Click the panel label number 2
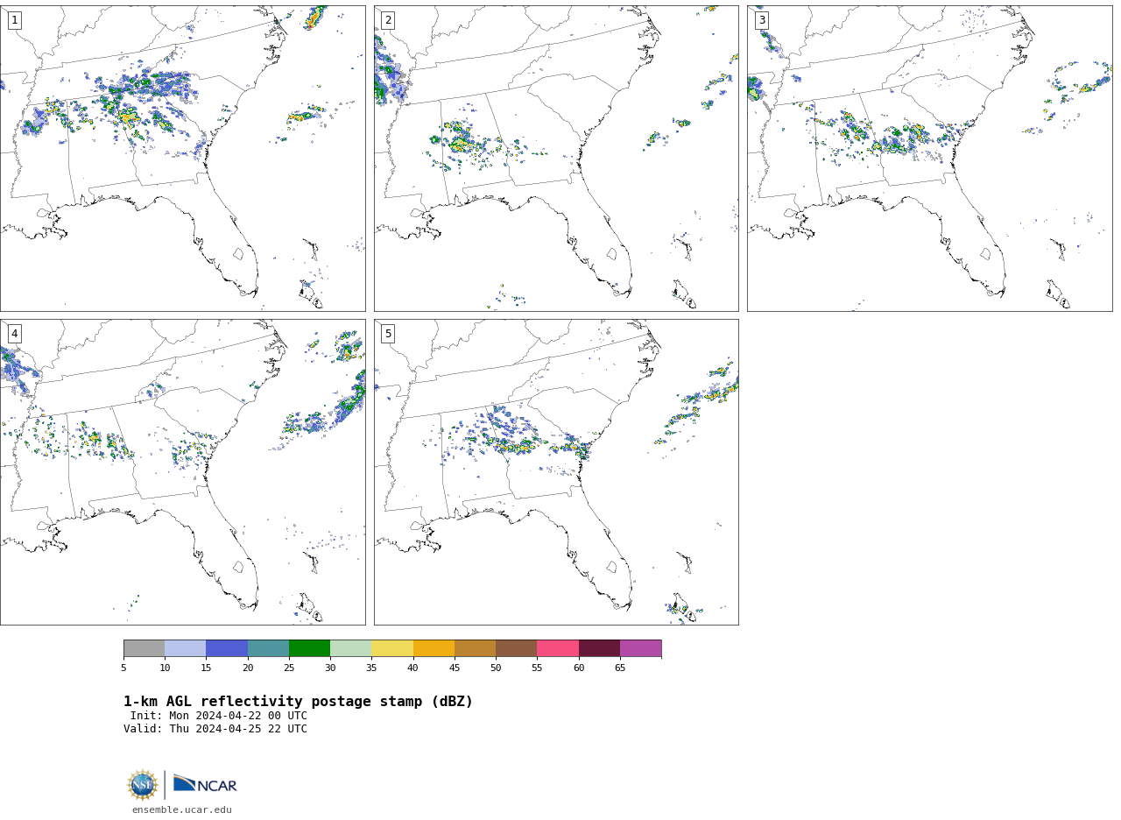 click(x=388, y=20)
